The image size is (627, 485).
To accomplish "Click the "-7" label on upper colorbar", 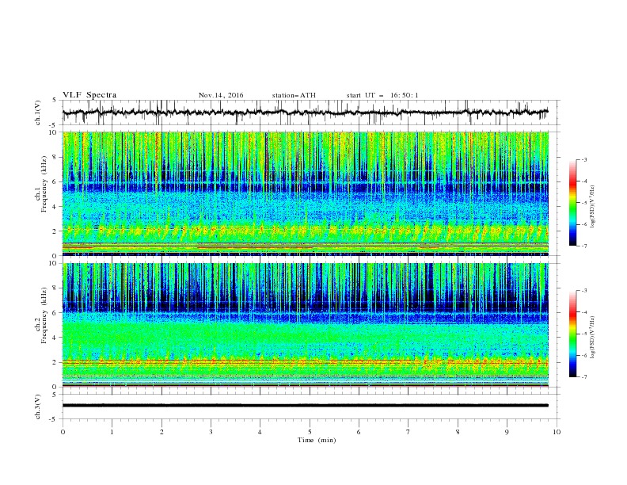I will tap(584, 246).
